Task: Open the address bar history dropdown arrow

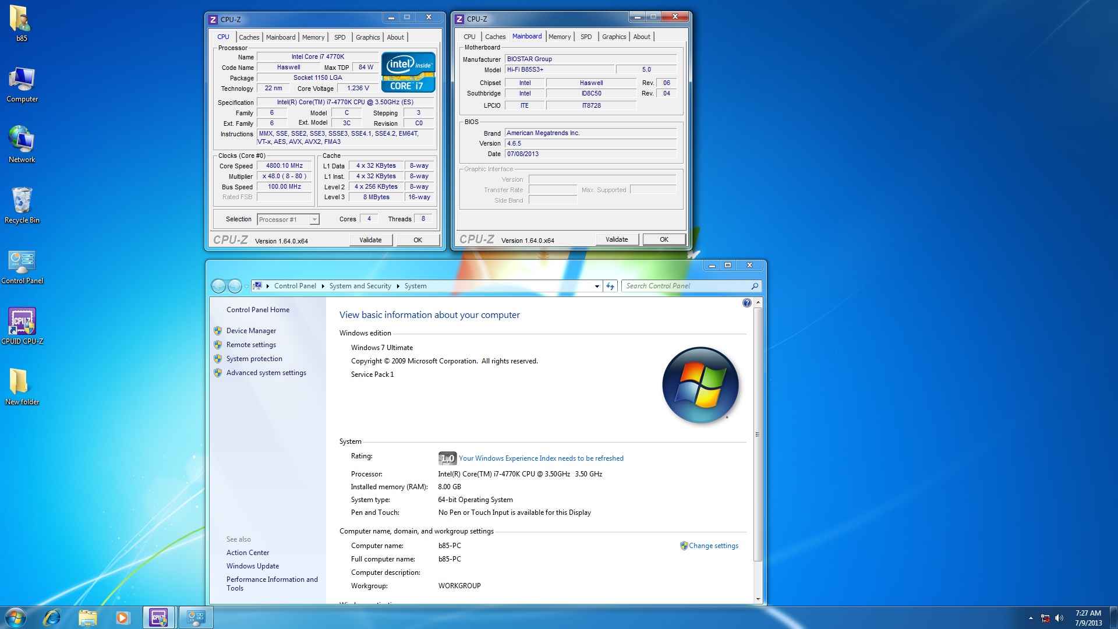Action: pyautogui.click(x=597, y=286)
